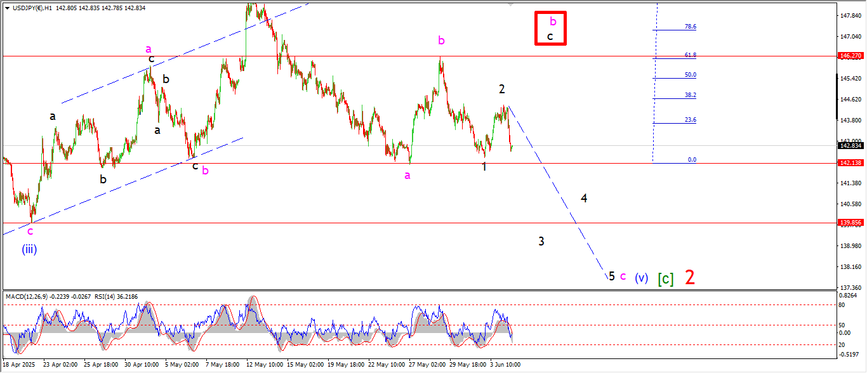Open the USDJPY chart dropdown arrow
The height and width of the screenshot is (373, 867).
click(x=7, y=8)
